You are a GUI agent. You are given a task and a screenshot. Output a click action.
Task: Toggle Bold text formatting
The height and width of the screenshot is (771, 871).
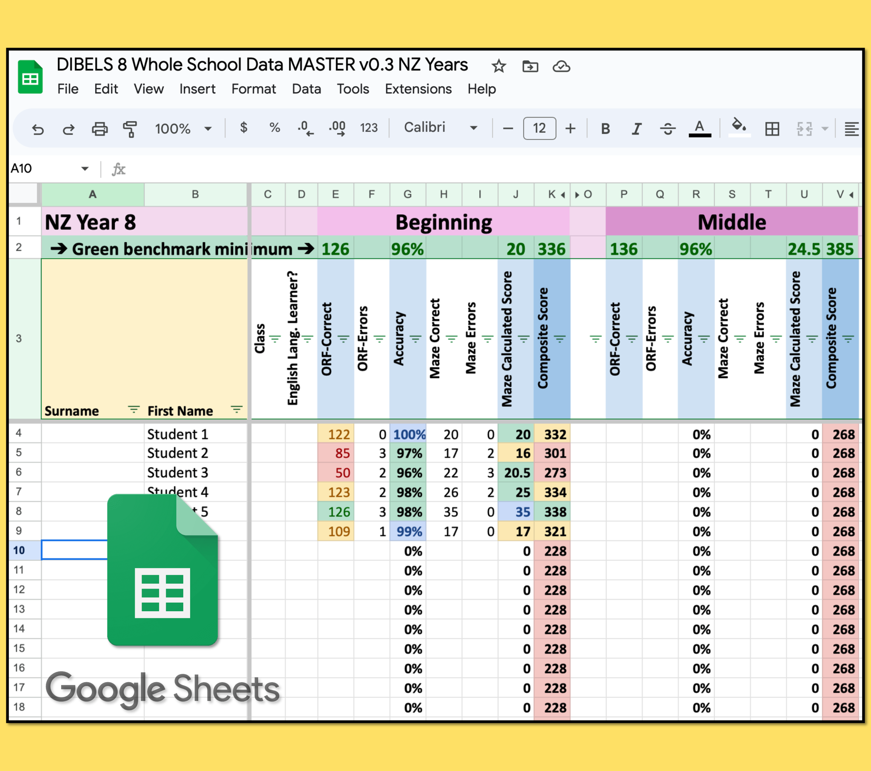[605, 129]
